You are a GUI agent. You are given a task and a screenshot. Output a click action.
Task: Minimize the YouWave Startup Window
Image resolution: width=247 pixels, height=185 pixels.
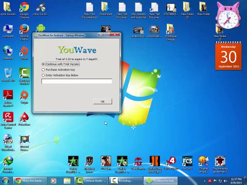tap(101, 34)
